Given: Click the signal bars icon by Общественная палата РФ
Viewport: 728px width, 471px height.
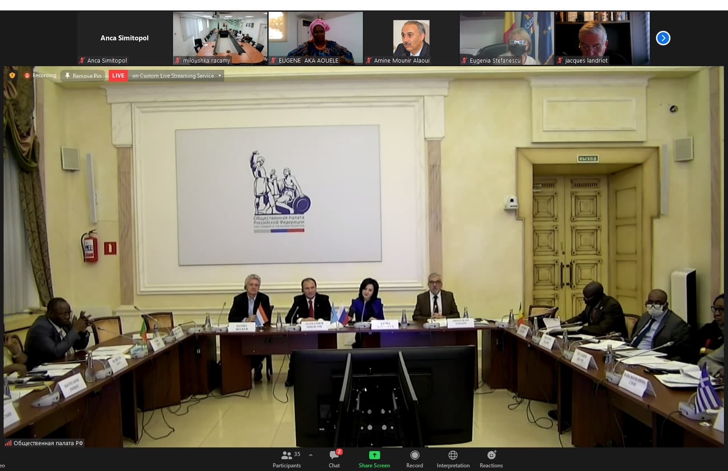Looking at the screenshot, I should 8,443.
